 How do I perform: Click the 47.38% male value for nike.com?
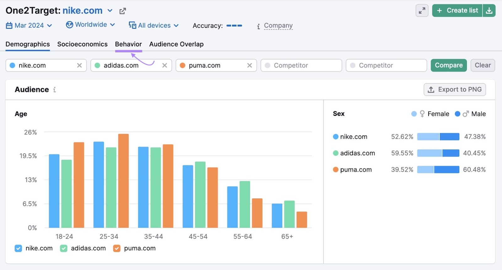point(475,137)
